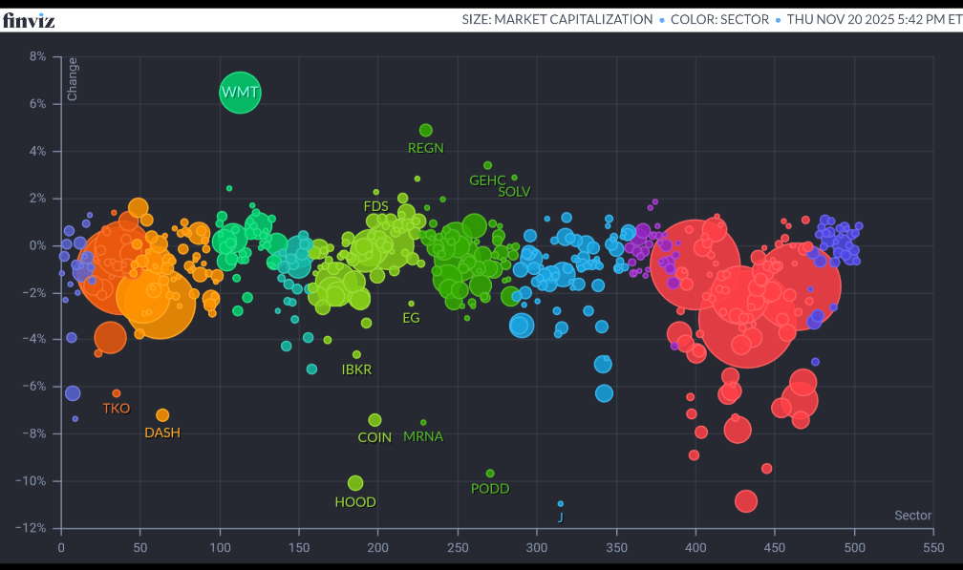Click the '100' x-axis tick label
963x570 pixels.
point(220,548)
